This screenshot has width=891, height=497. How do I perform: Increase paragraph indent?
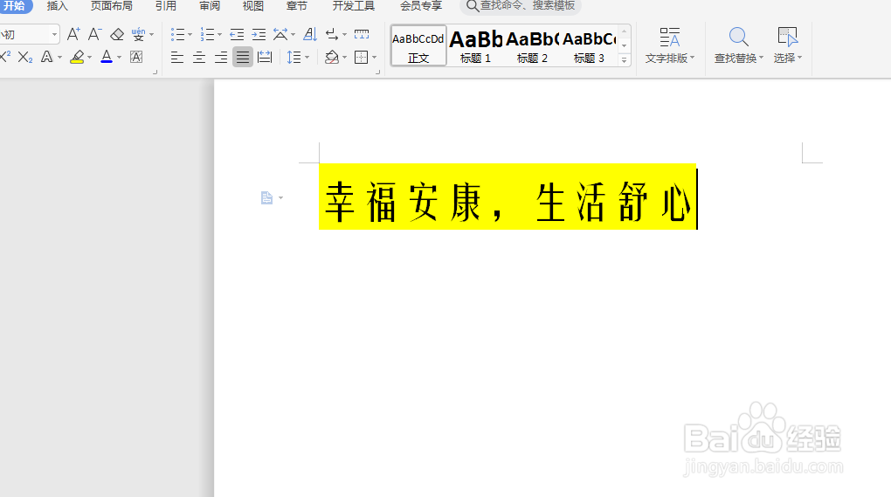259,35
